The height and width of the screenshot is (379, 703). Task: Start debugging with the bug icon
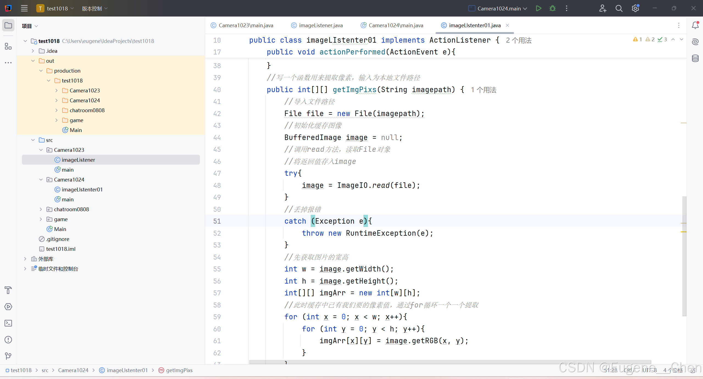pos(552,8)
